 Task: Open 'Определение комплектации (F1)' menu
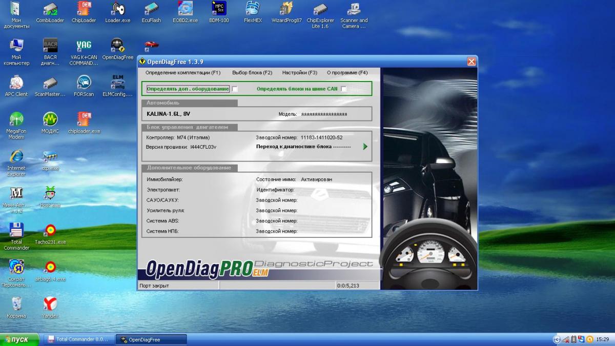pos(182,73)
